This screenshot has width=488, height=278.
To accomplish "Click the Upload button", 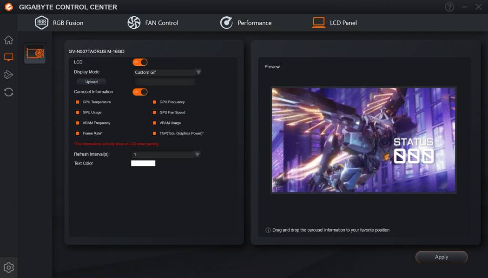I will [x=92, y=82].
